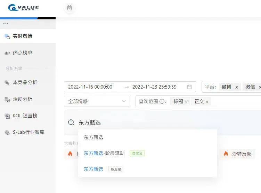Click the search box with 东方甄选
The height and width of the screenshot is (193, 261).
(x=162, y=122)
